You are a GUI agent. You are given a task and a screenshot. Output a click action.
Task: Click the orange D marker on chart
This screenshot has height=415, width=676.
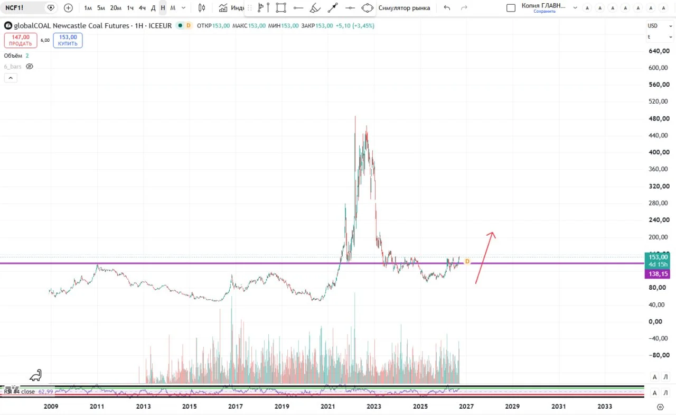[x=467, y=262]
